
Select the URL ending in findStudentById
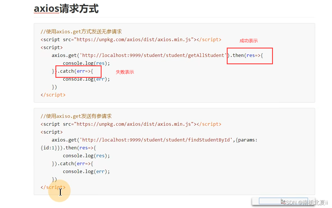tap(156, 140)
